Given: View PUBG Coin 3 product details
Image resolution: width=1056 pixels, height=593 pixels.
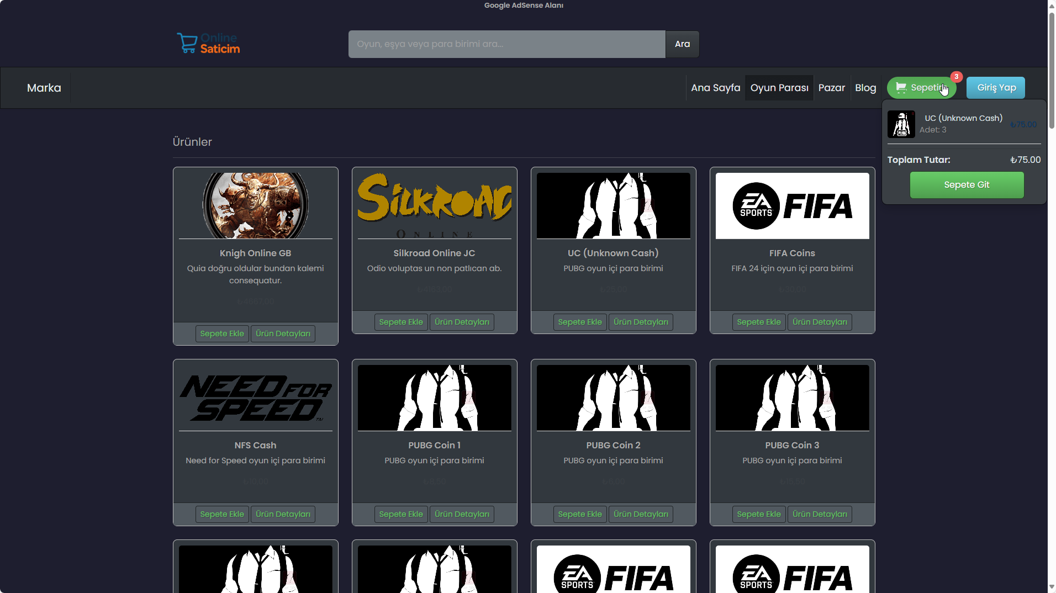Looking at the screenshot, I should click(820, 514).
